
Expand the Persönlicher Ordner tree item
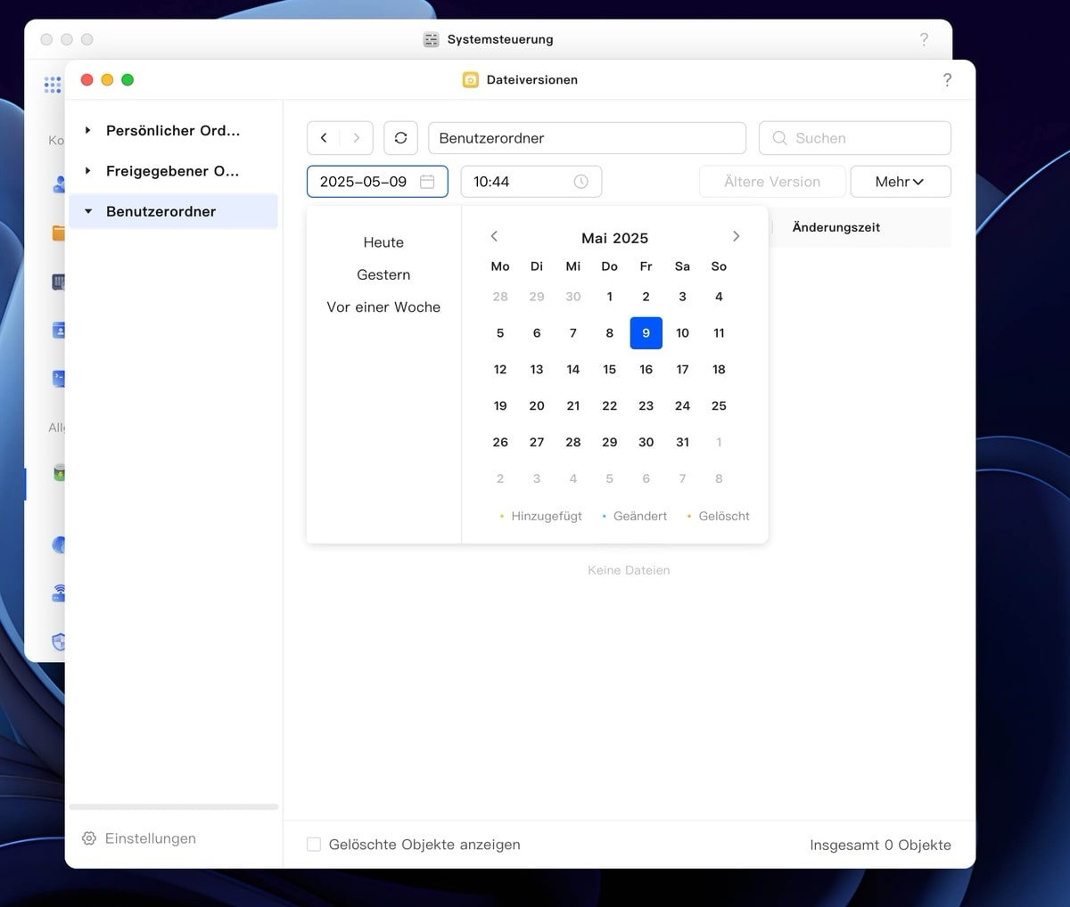pos(87,131)
